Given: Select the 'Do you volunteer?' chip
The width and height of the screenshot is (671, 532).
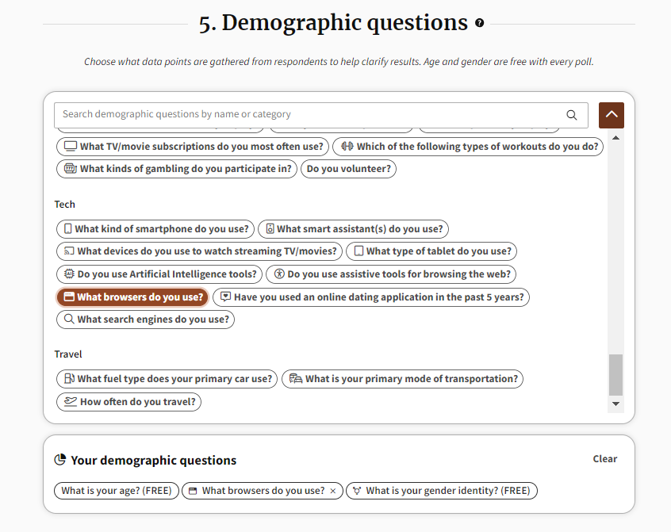Looking at the screenshot, I should point(348,169).
